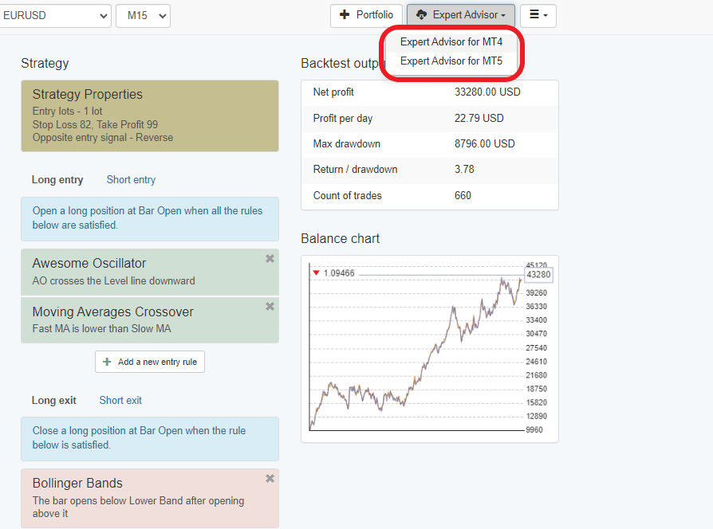Click the plus icon for new entry rule
This screenshot has width=713, height=529.
pyautogui.click(x=108, y=362)
